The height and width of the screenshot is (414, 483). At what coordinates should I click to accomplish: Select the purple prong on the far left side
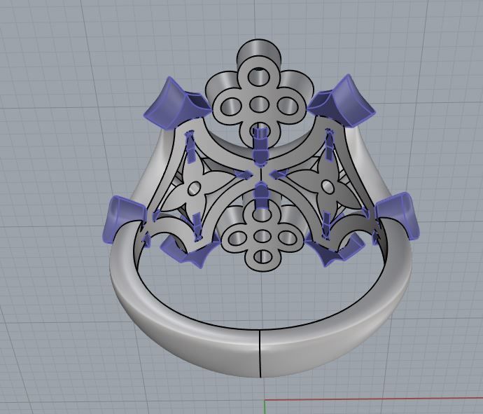coord(124,219)
